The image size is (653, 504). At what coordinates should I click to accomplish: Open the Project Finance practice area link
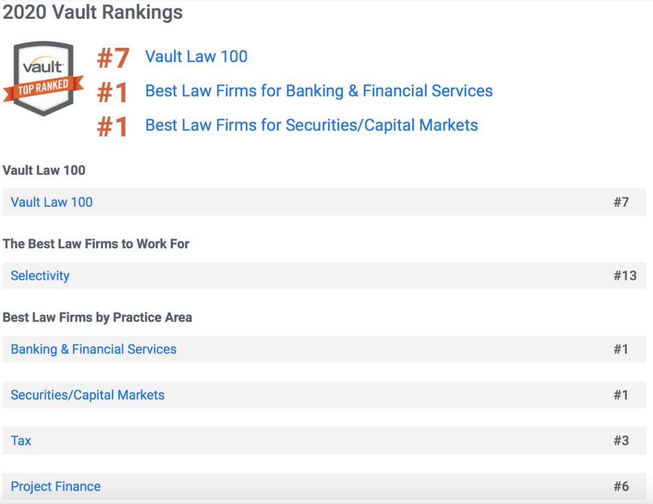56,487
